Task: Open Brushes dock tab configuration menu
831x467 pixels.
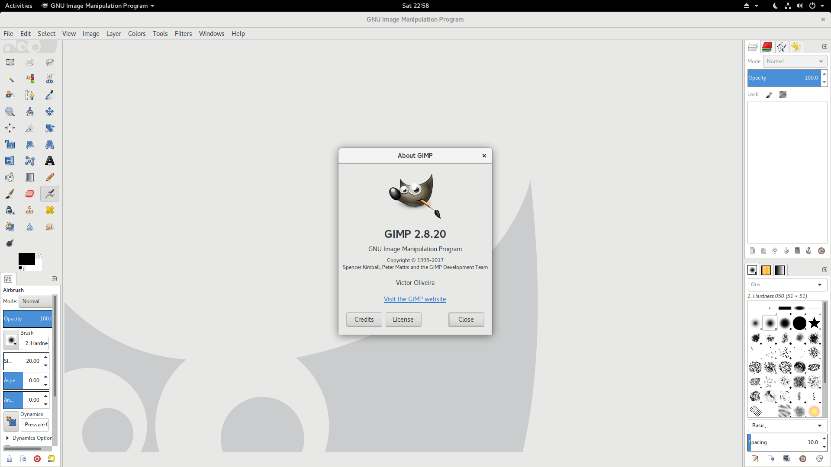Action: 825,269
